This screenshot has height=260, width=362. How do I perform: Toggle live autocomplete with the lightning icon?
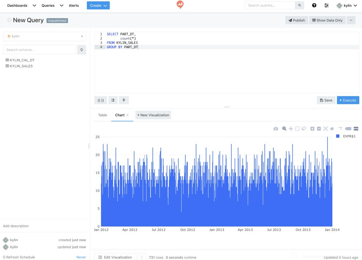point(124,100)
